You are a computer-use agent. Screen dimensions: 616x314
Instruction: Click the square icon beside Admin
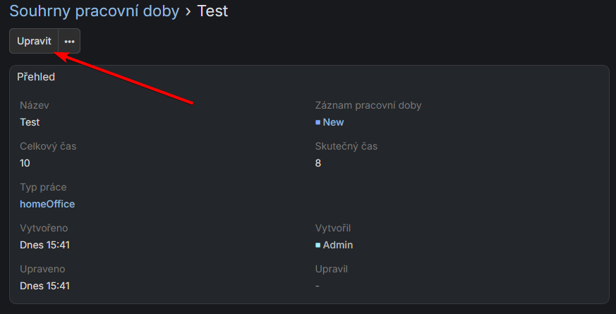(318, 245)
